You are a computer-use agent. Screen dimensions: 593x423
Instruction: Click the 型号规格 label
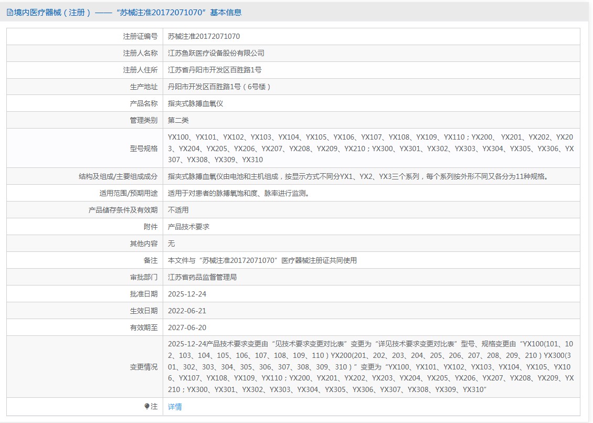point(144,149)
